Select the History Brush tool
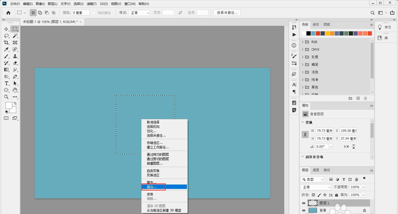 click(6, 63)
